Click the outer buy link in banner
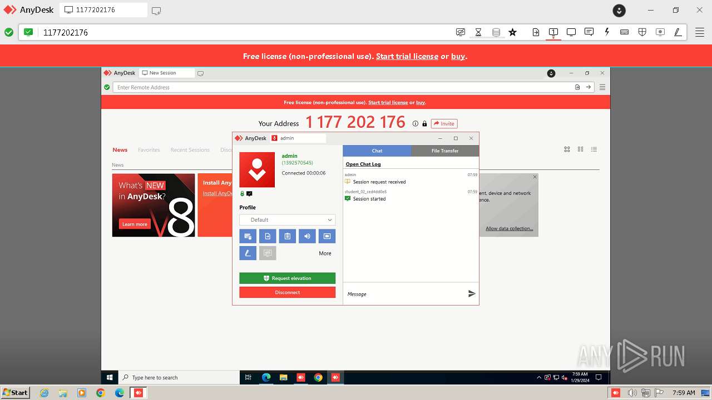The width and height of the screenshot is (712, 400). pyautogui.click(x=458, y=56)
